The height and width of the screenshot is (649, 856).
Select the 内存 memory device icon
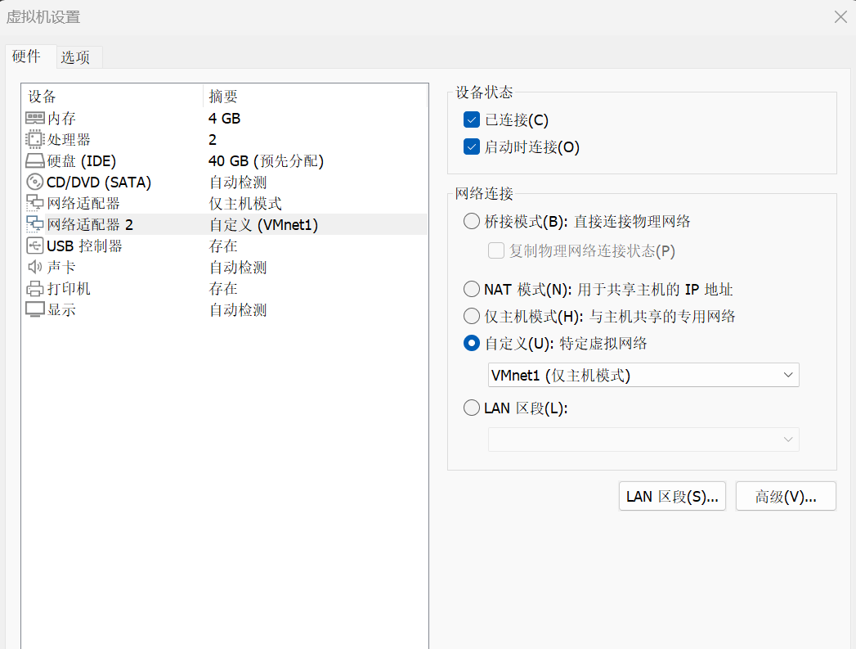coord(35,119)
